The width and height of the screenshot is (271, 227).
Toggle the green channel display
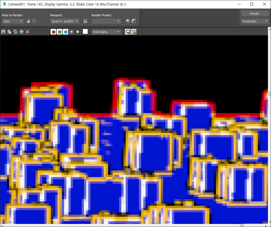[x=59, y=32]
